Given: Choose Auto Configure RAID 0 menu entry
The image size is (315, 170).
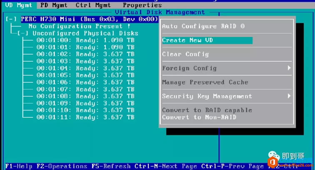Looking at the screenshot, I should (x=203, y=26).
